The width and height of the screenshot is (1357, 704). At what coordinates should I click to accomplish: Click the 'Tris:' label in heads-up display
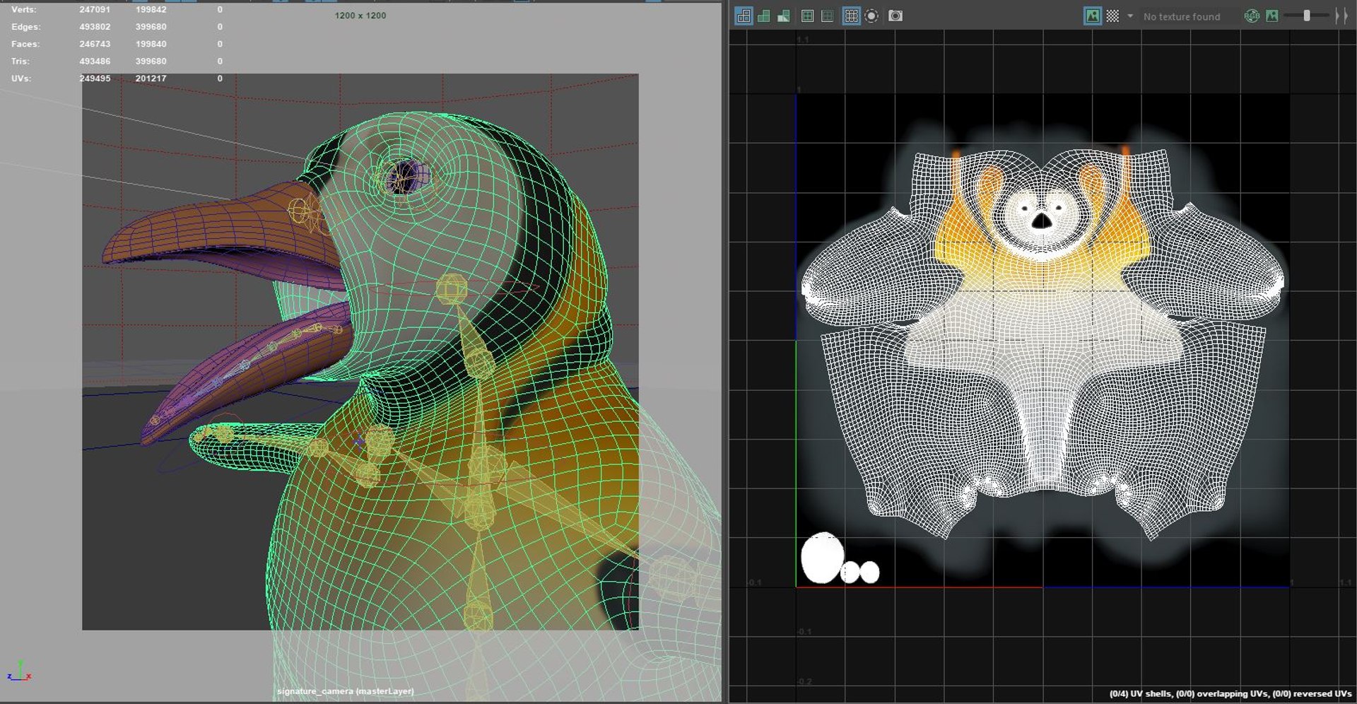[20, 61]
